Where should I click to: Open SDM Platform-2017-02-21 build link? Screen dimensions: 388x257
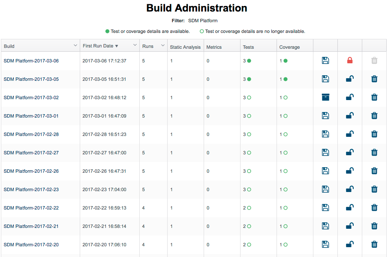click(x=31, y=226)
